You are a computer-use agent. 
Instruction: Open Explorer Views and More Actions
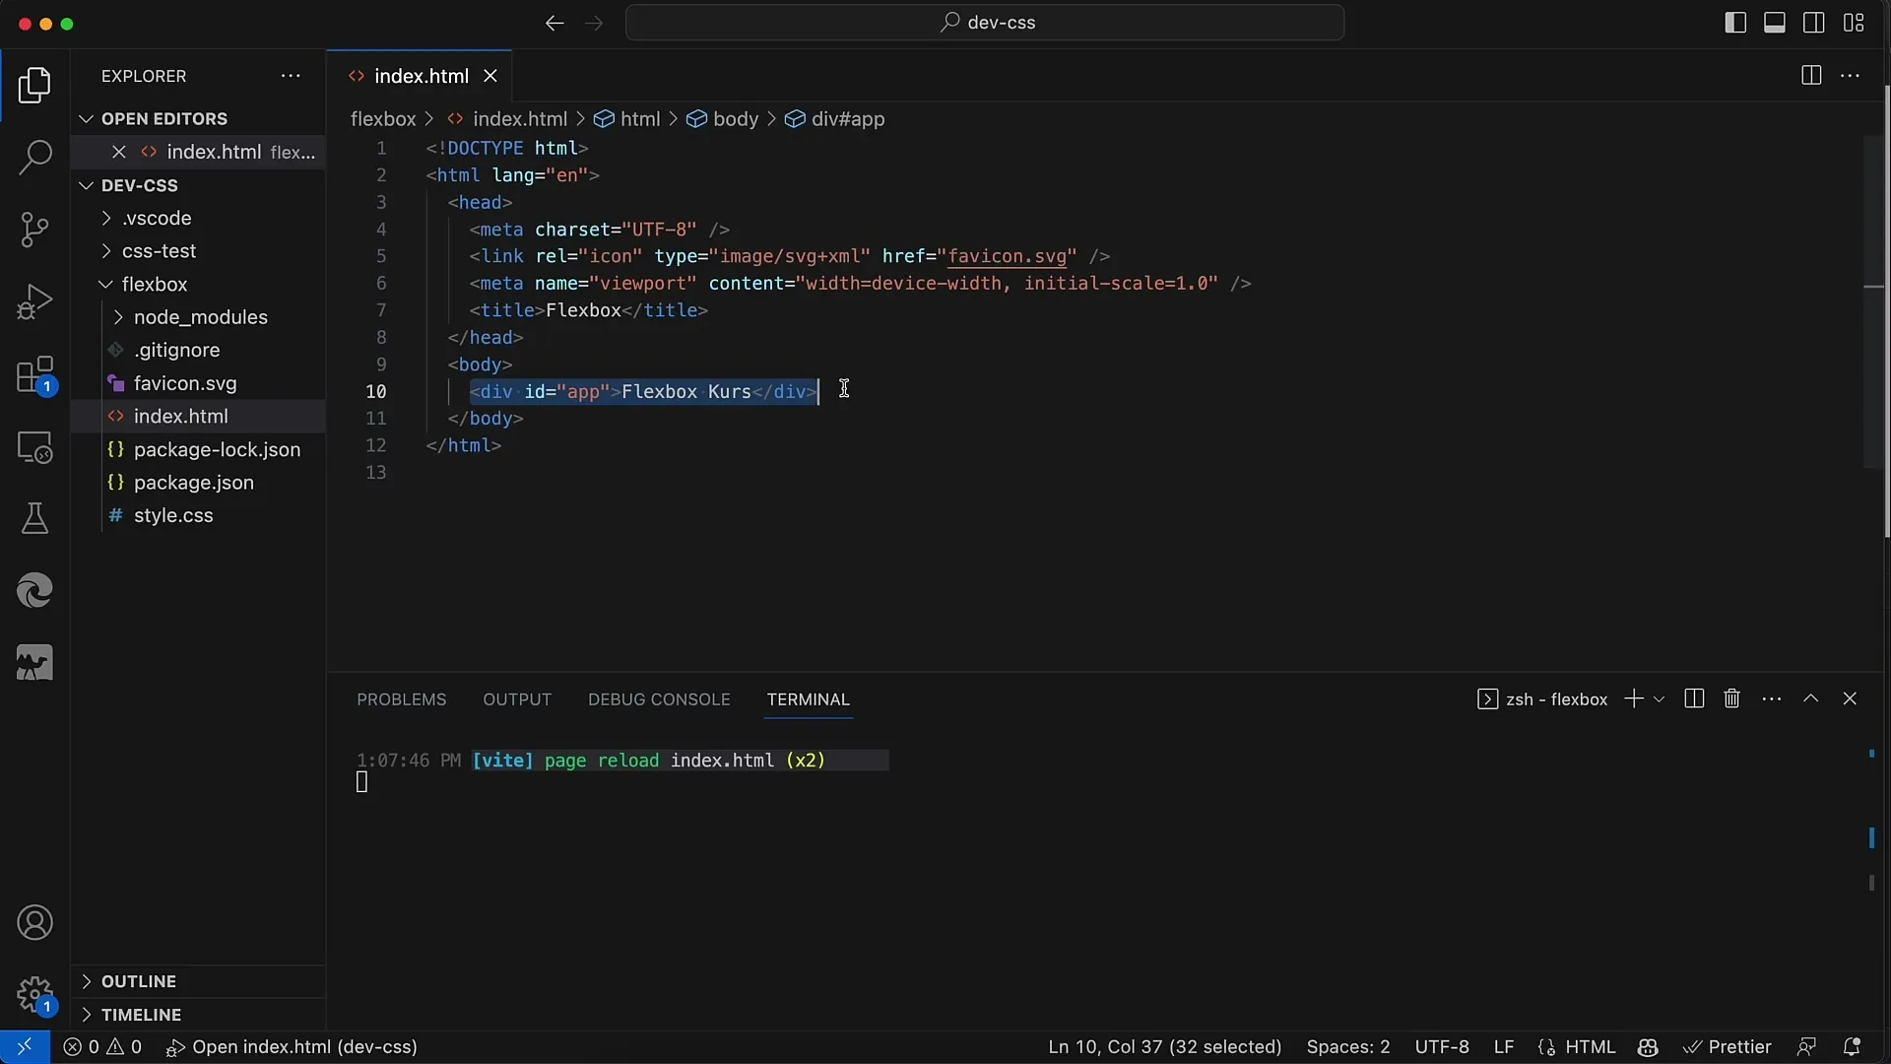click(x=291, y=76)
